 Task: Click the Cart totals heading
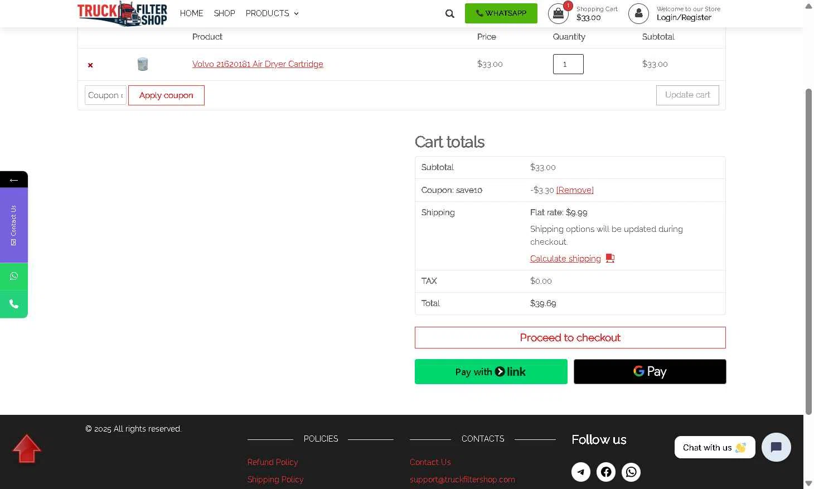449,142
